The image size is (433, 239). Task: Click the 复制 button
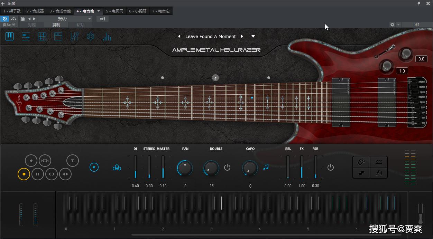click(x=56, y=25)
